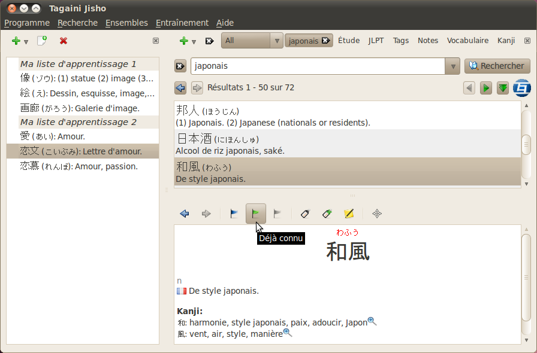
Task: Open the Programme menu
Action: pos(27,23)
